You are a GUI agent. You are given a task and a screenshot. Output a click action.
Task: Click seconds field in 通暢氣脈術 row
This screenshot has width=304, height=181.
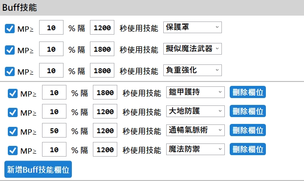pos(105,130)
